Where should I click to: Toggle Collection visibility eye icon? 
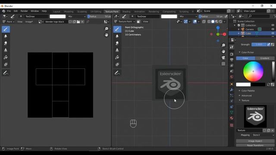click(273, 25)
